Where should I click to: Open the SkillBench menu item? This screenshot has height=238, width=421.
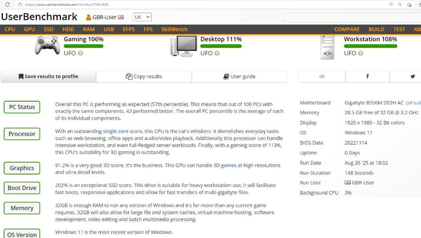174,29
